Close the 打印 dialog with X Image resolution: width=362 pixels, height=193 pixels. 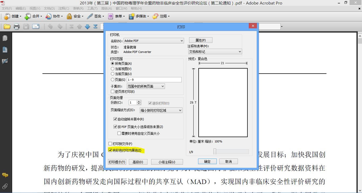(253, 26)
